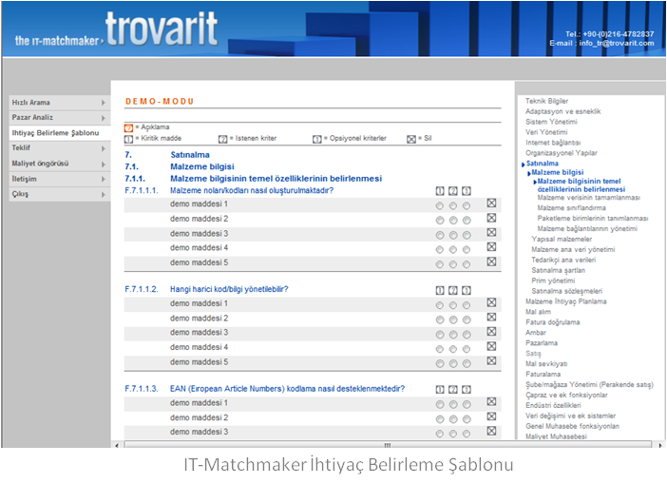
Task: Click column 1 icon for F.7.1.1.2 question
Action: tap(440, 290)
